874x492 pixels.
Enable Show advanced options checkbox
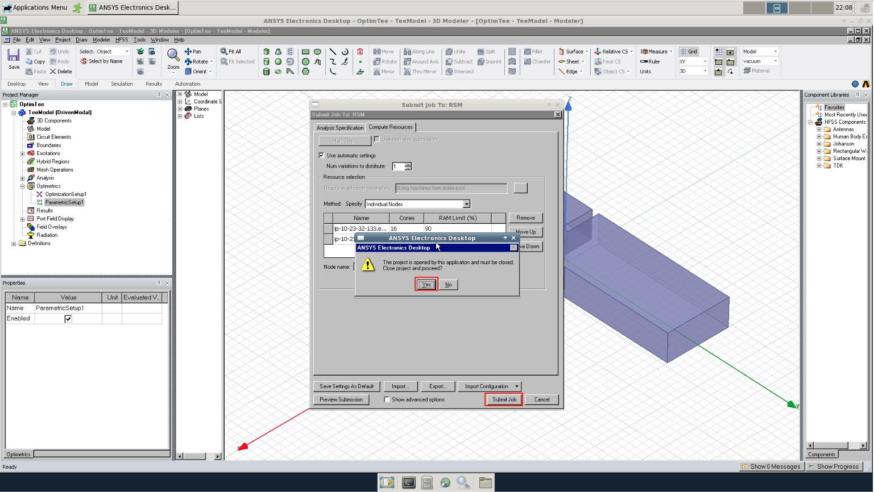387,400
